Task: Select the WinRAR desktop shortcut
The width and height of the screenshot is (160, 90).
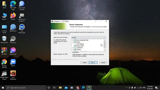Action: click(x=4, y=51)
